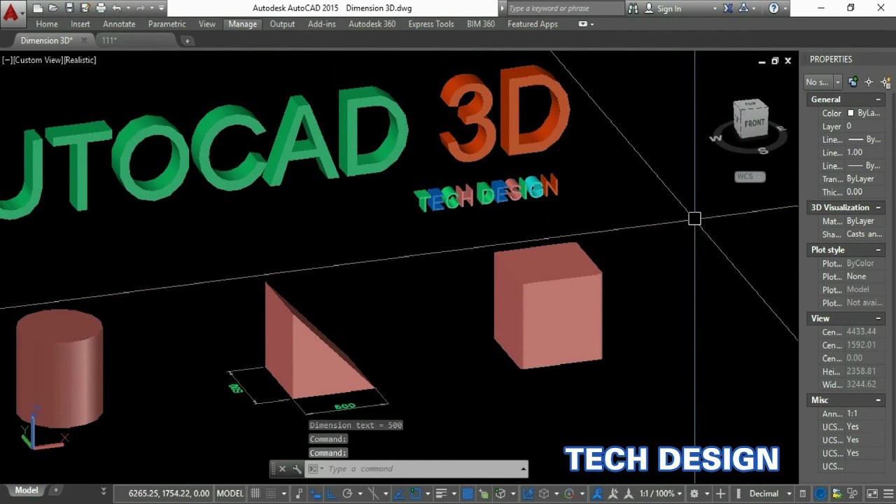Click the 3D Object Snap icon
Image resolution: width=896 pixels, height=504 pixels.
[500, 493]
